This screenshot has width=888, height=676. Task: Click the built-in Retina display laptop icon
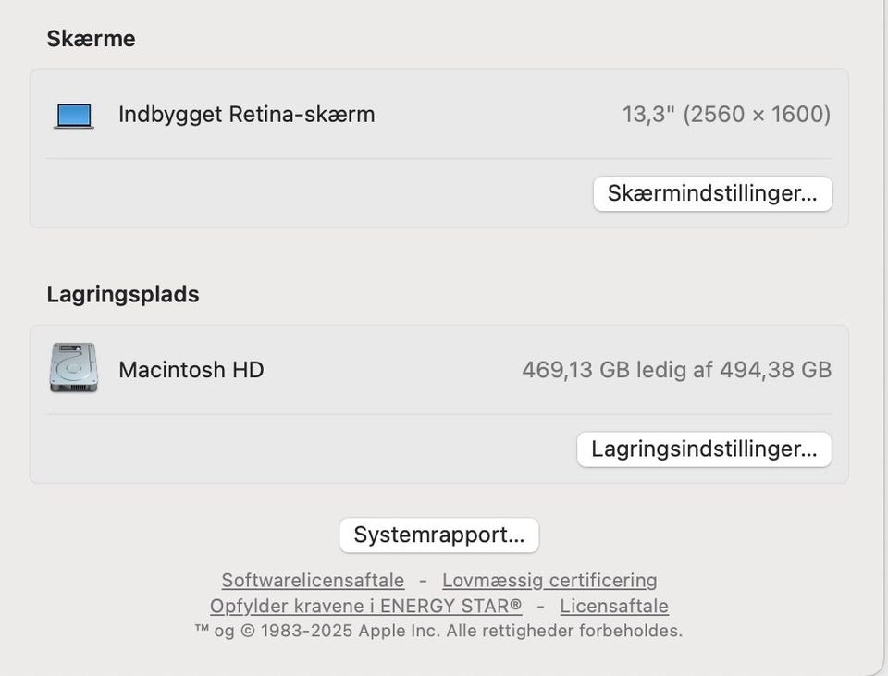74,116
